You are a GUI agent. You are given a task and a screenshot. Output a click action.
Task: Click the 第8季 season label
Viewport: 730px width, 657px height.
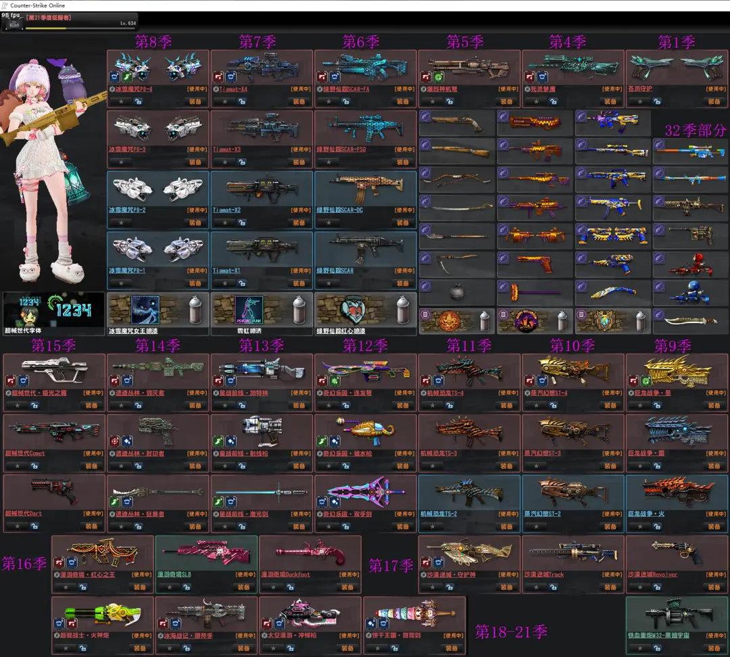click(153, 41)
